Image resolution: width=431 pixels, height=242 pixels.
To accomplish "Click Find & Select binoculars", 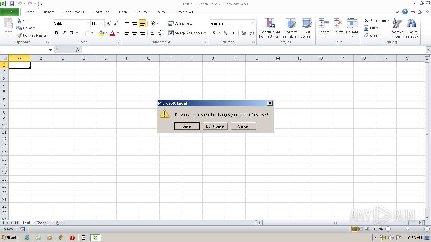I will click(411, 24).
